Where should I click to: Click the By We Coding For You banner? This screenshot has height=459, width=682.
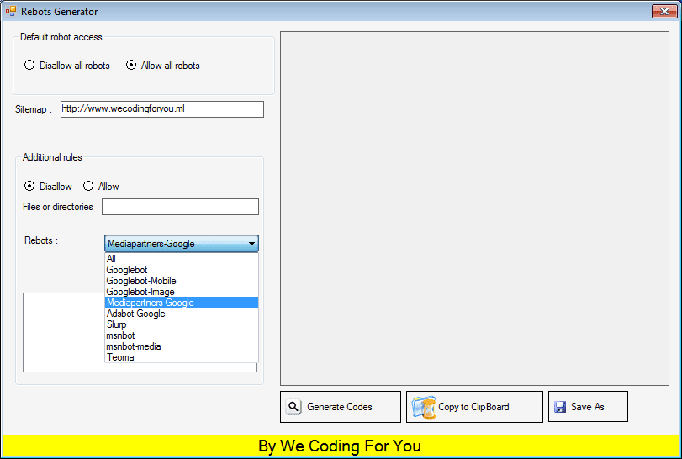coord(340,446)
